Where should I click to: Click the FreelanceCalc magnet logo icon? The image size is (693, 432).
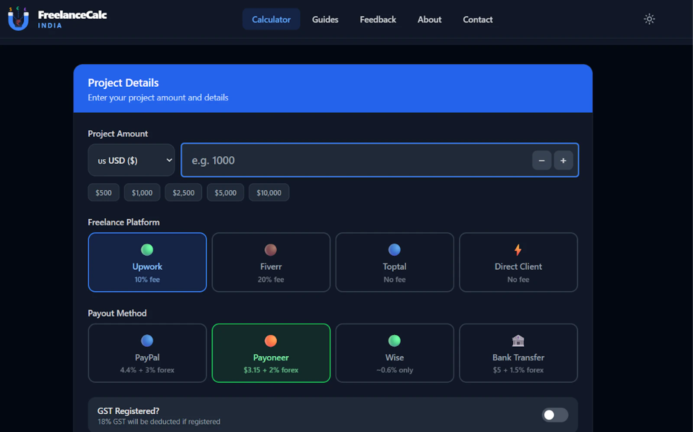coord(18,19)
